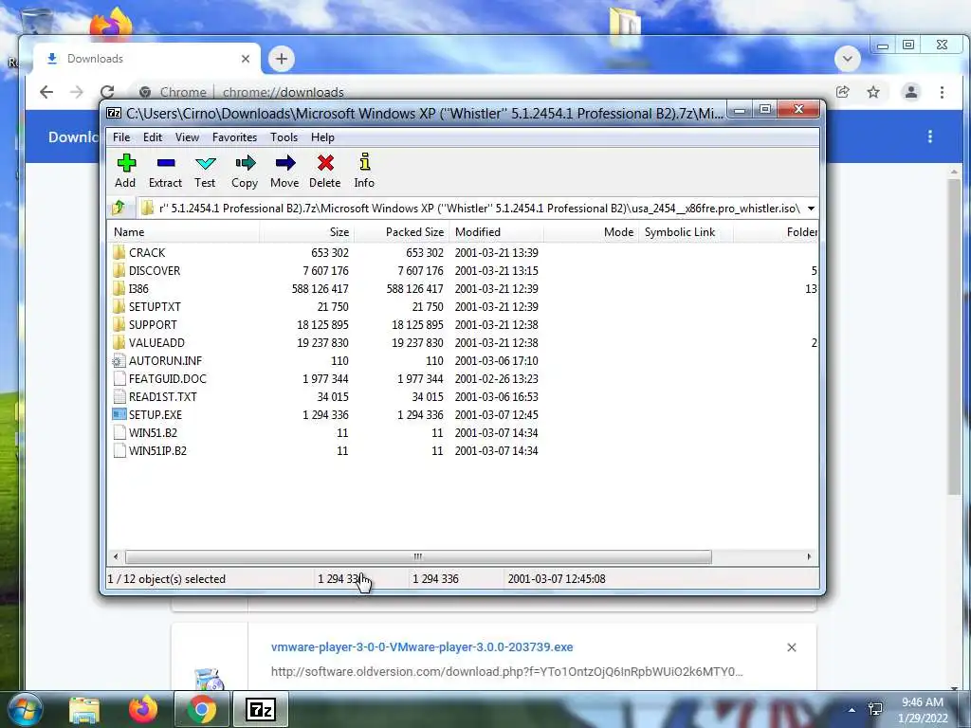
Task: Click the FEATGUID.DOC file icon
Action: (119, 379)
